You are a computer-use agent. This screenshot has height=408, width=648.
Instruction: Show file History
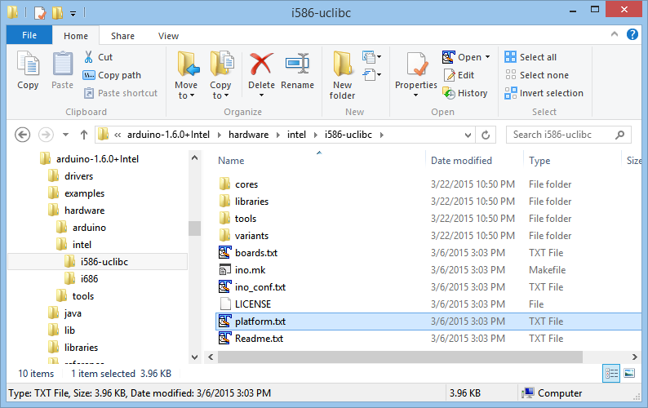click(465, 93)
